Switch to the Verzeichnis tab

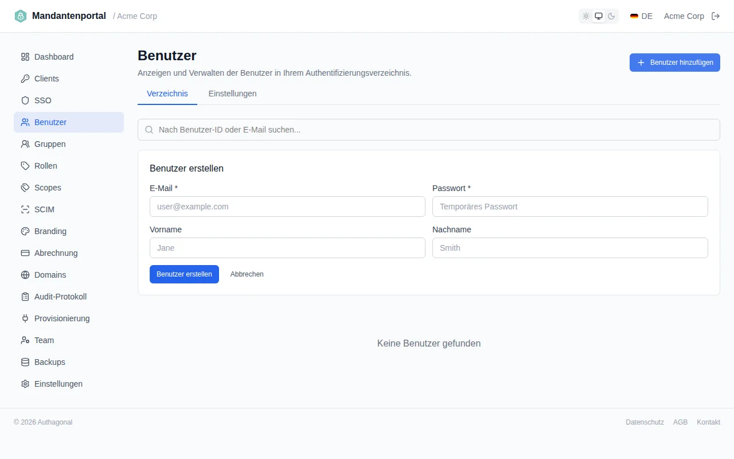pos(167,94)
